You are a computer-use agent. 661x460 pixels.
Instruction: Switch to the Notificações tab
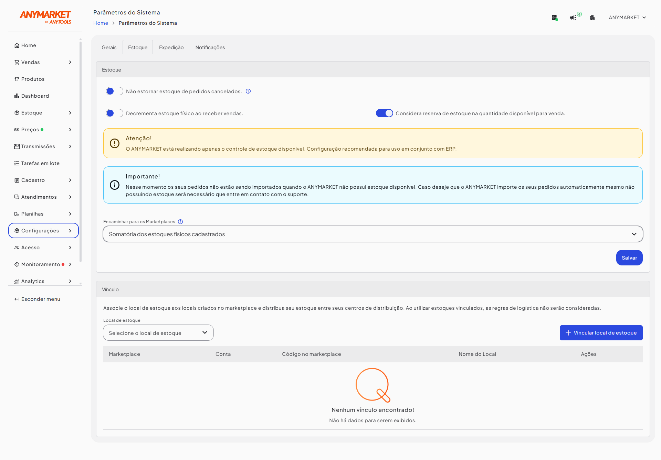pyautogui.click(x=210, y=47)
